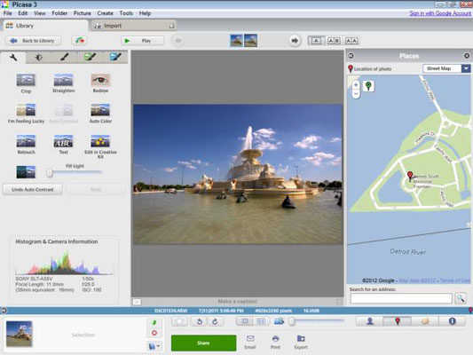
Task: Open the Picture menu
Action: [x=82, y=13]
